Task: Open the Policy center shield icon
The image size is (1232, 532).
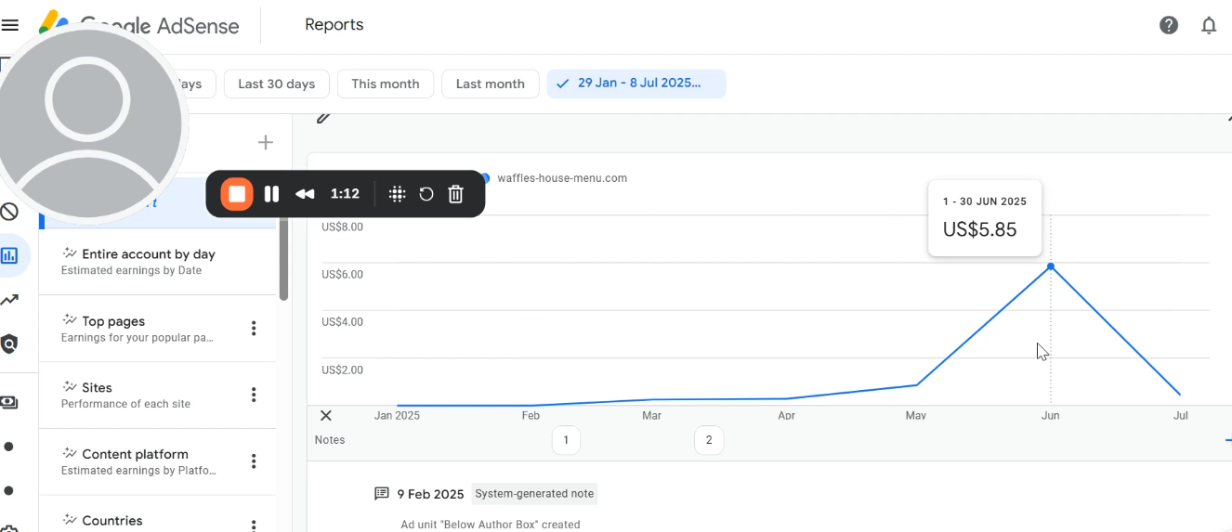Action: [9, 344]
